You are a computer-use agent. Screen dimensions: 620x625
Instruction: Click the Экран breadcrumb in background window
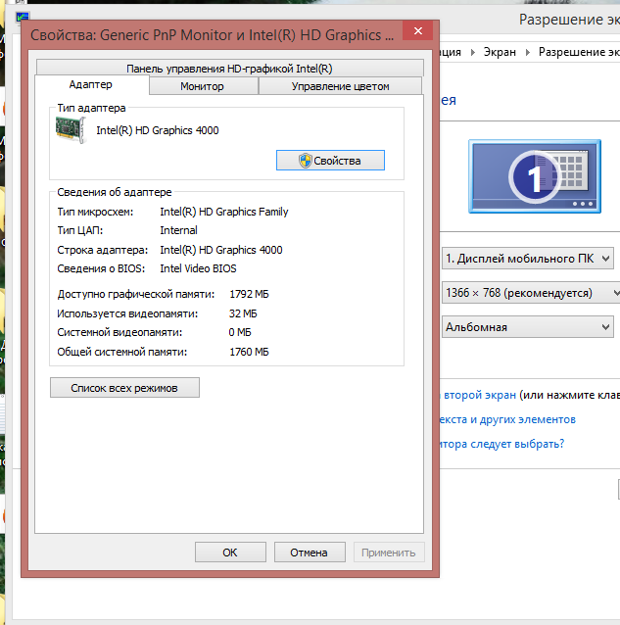click(500, 52)
